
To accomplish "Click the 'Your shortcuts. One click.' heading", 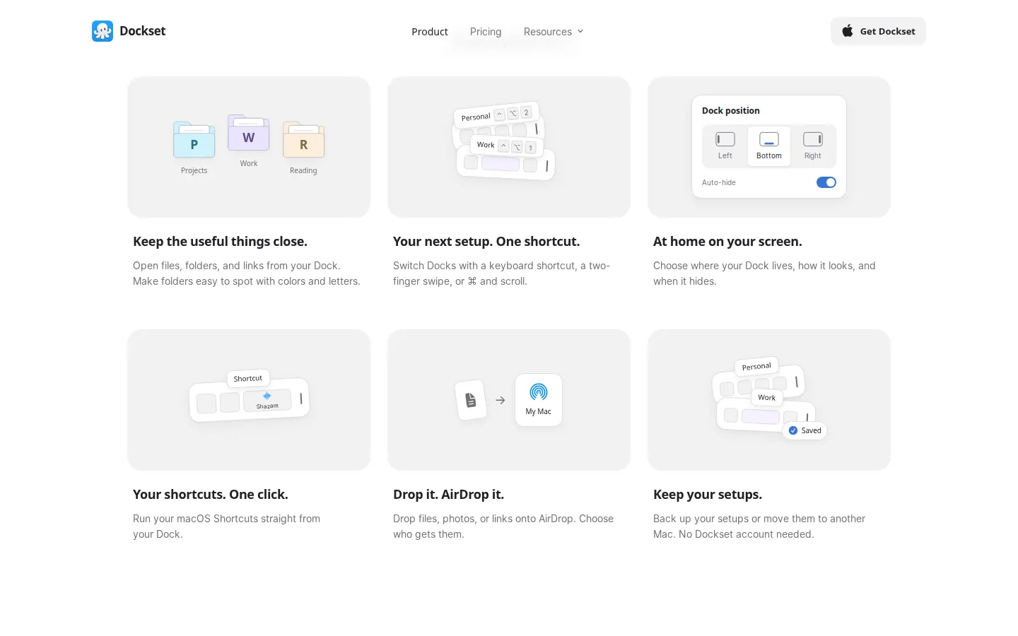I will click(x=211, y=495).
